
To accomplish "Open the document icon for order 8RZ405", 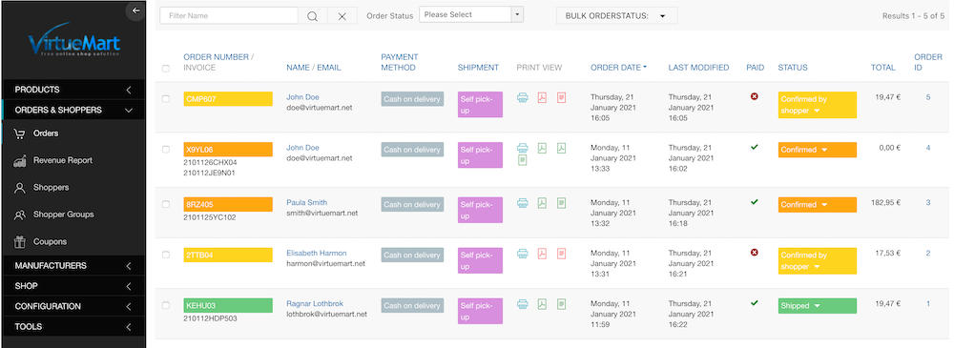I will [561, 202].
